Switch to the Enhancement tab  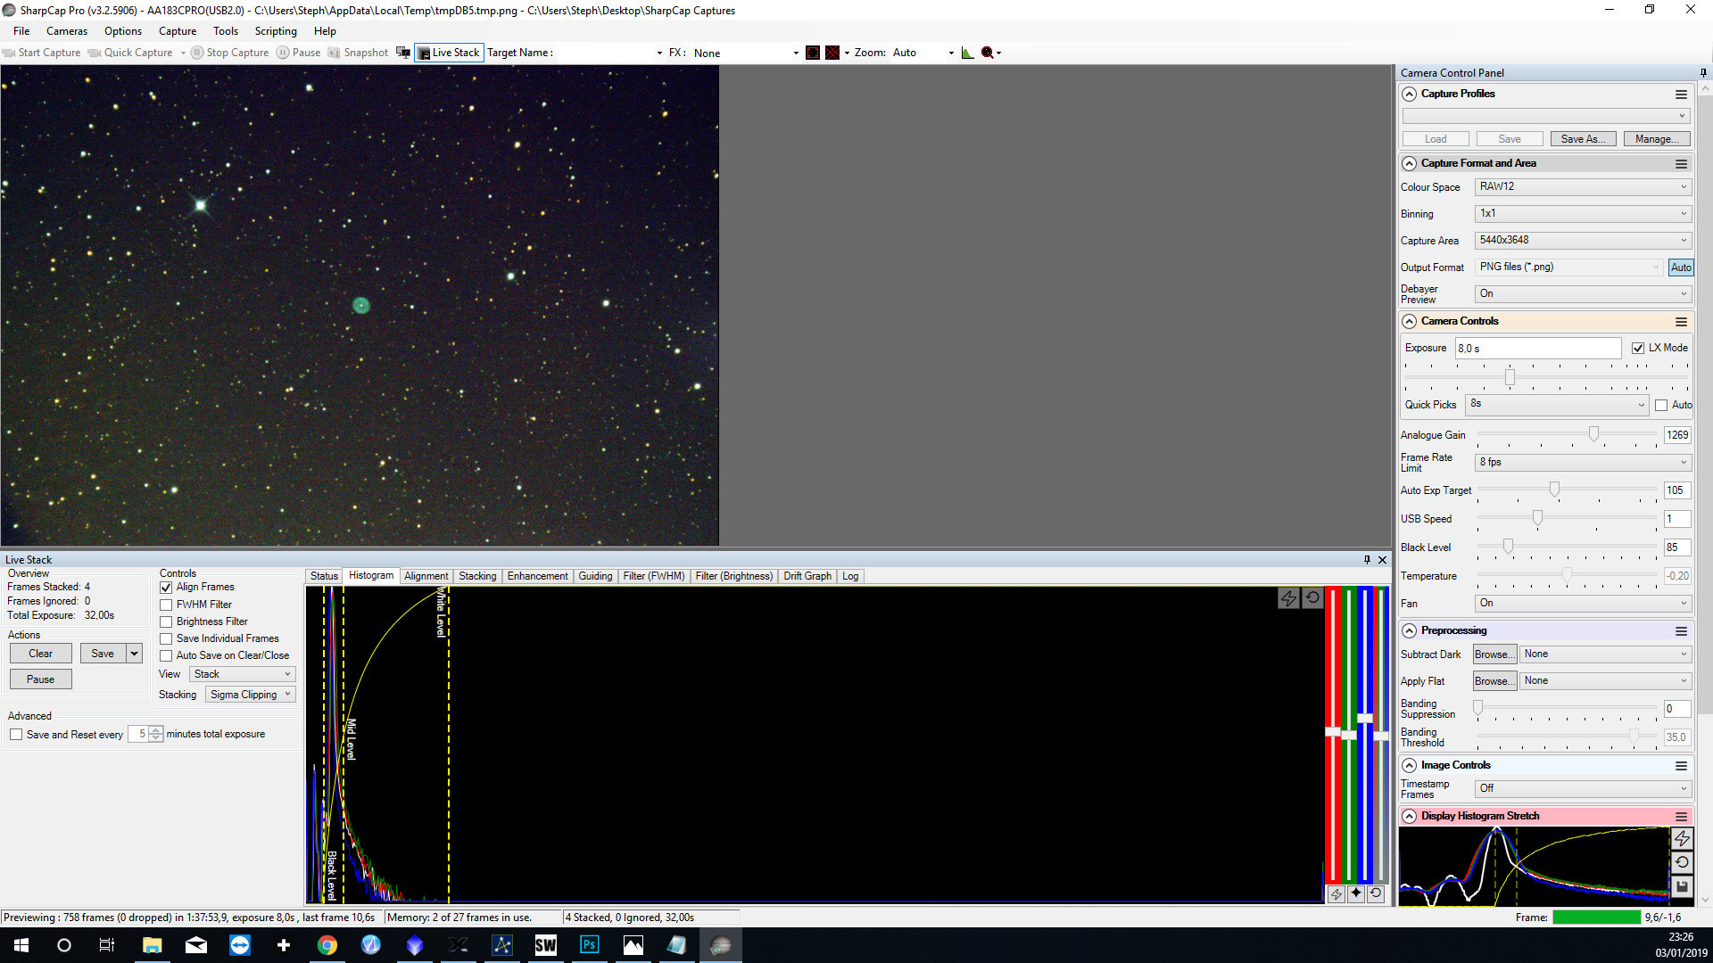click(537, 576)
